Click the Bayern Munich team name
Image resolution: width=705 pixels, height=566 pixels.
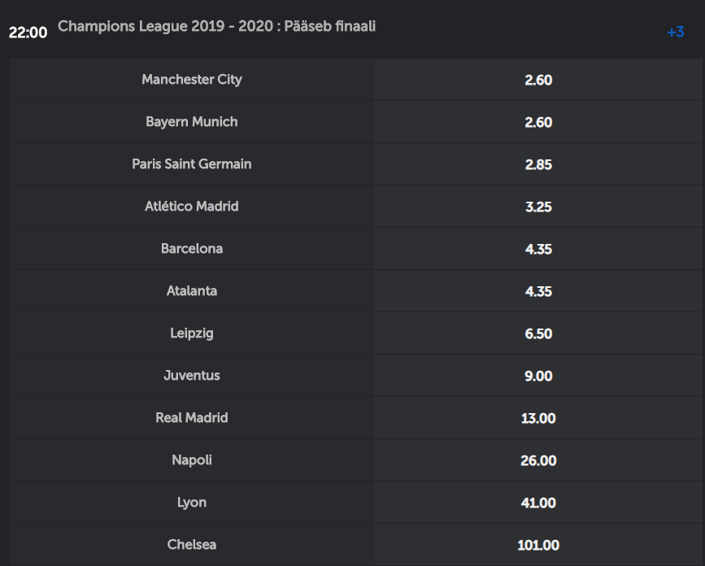pyautogui.click(x=192, y=122)
